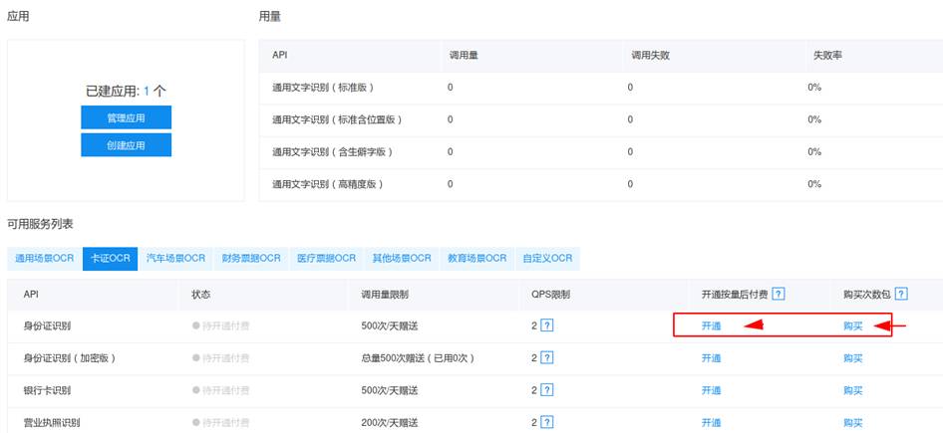This screenshot has height=433, width=943.
Task: Click QPS help icon in 营业执照识别 row
Action: (546, 422)
